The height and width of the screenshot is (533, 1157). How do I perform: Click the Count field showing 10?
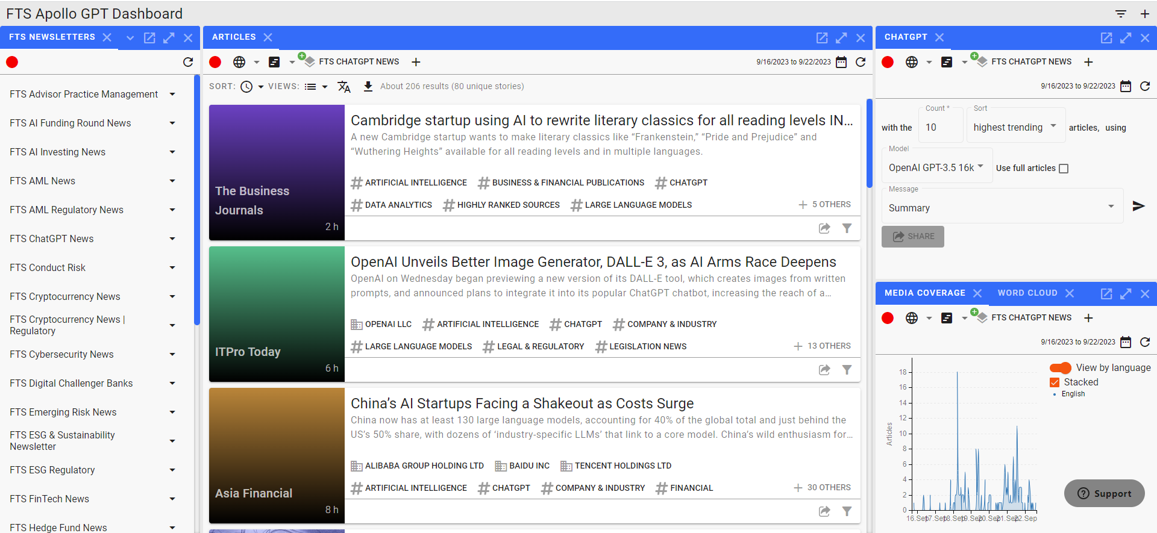point(941,125)
